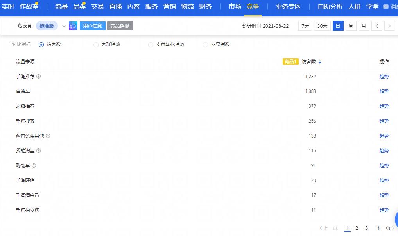Select the 支付转化指数 radio button
The height and width of the screenshot is (236, 398).
coord(151,45)
